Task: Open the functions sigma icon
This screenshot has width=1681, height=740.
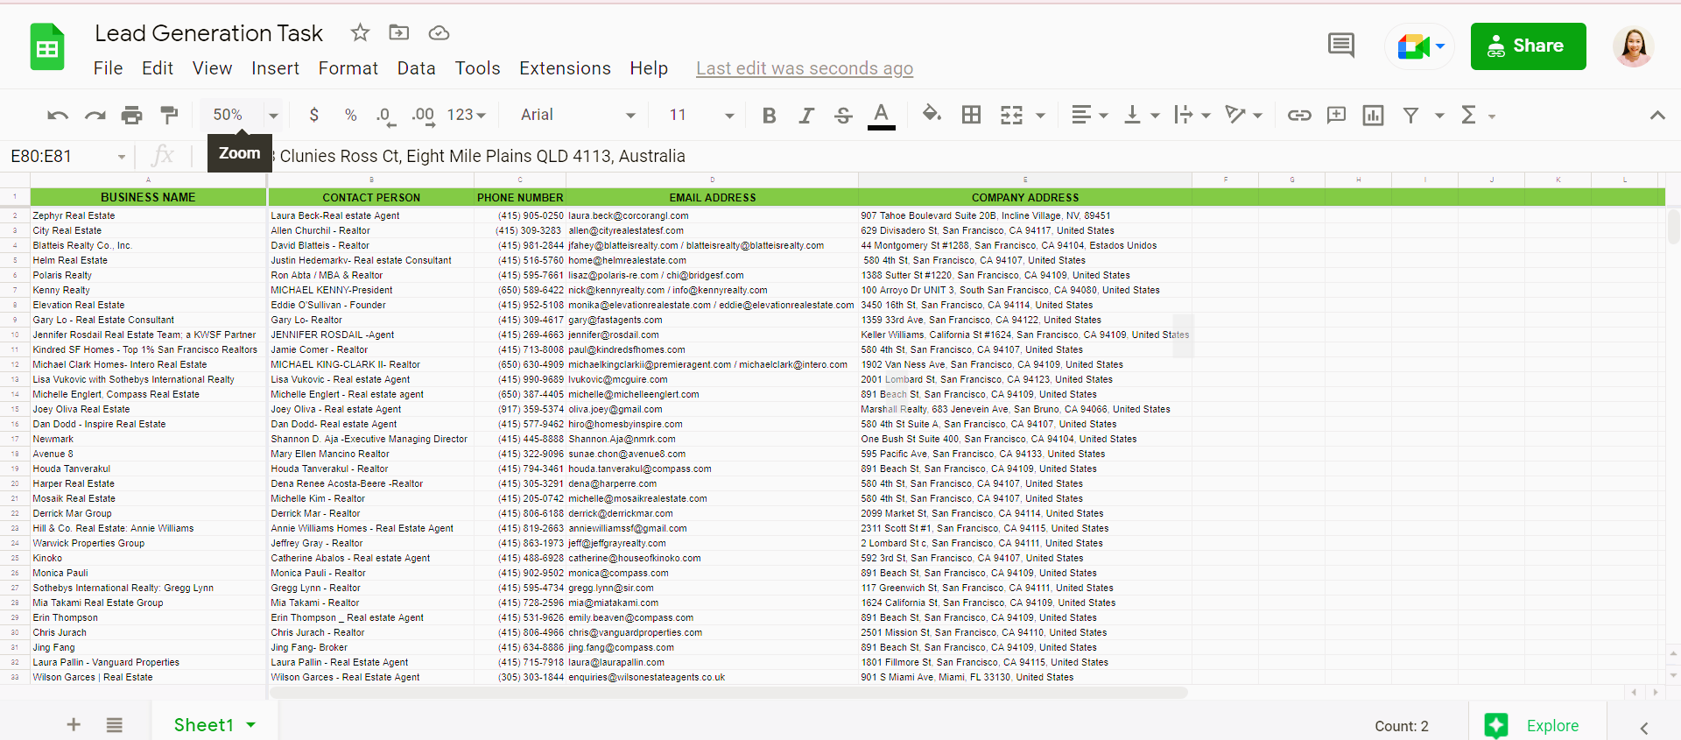Action: (1468, 115)
